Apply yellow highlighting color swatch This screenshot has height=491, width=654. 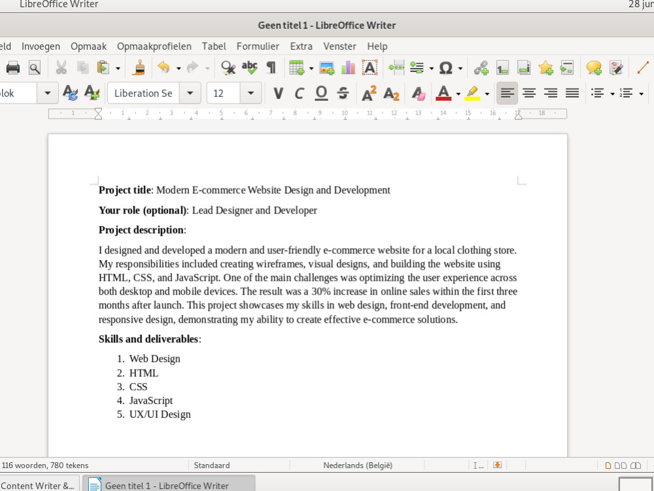pyautogui.click(x=472, y=93)
